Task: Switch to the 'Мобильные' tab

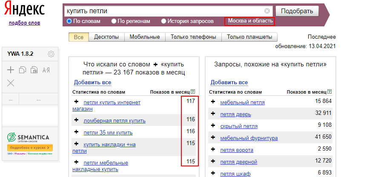Action: coord(145,37)
